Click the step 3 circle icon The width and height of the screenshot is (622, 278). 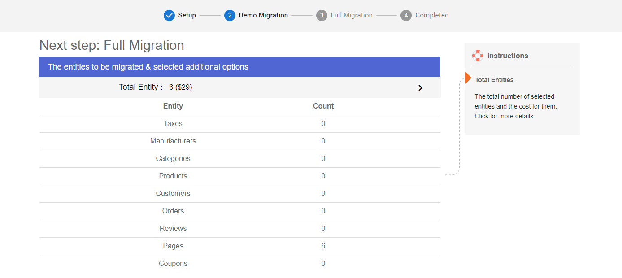point(322,15)
